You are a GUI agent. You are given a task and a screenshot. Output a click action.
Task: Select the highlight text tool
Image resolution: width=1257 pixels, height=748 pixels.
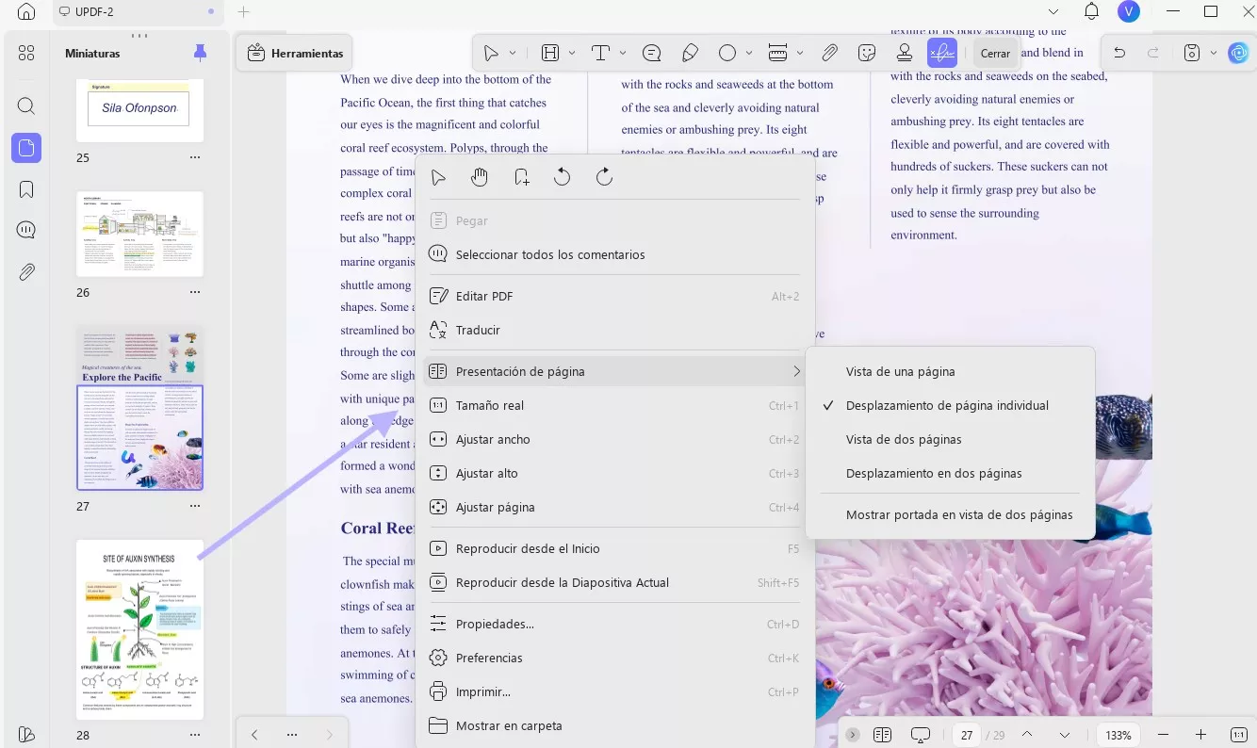click(550, 53)
